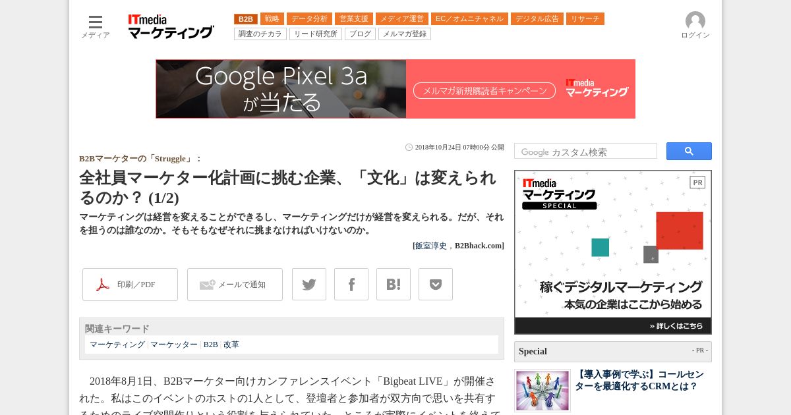Select the データ分析 category tab
791x415 pixels.
[309, 19]
